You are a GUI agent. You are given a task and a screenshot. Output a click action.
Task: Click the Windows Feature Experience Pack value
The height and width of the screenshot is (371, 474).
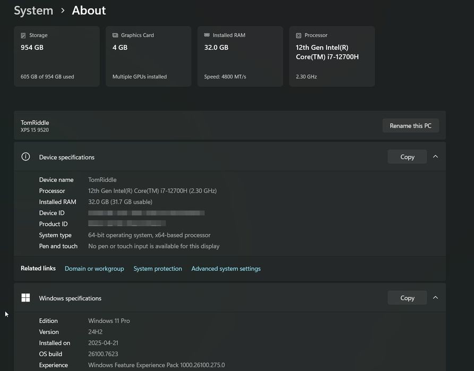click(x=157, y=365)
